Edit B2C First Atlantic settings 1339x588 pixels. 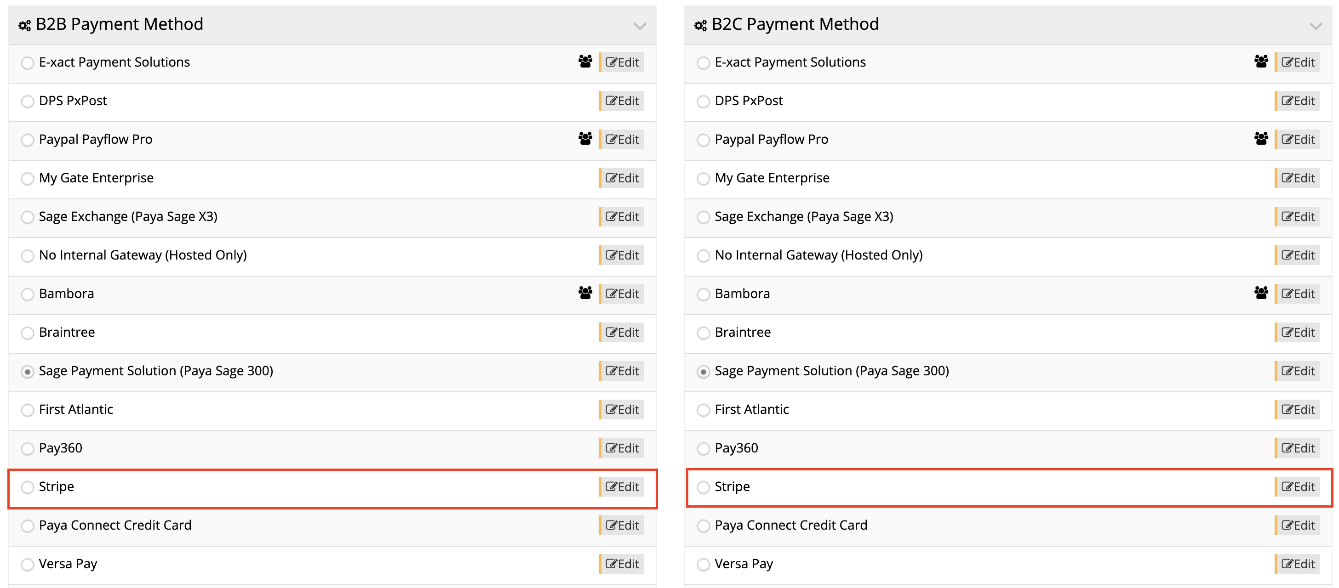point(1298,410)
